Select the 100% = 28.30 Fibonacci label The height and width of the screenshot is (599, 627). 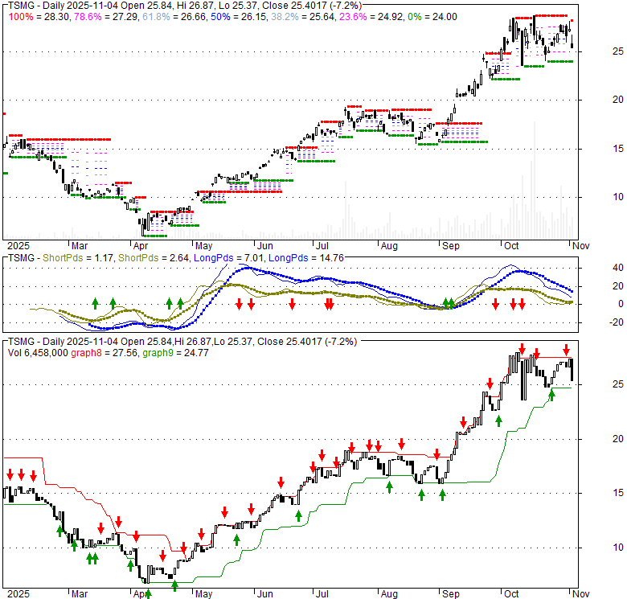tap(39, 17)
